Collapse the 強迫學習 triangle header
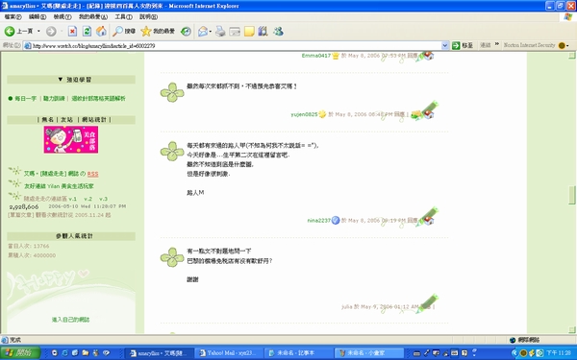The width and height of the screenshot is (577, 360). pos(61,80)
